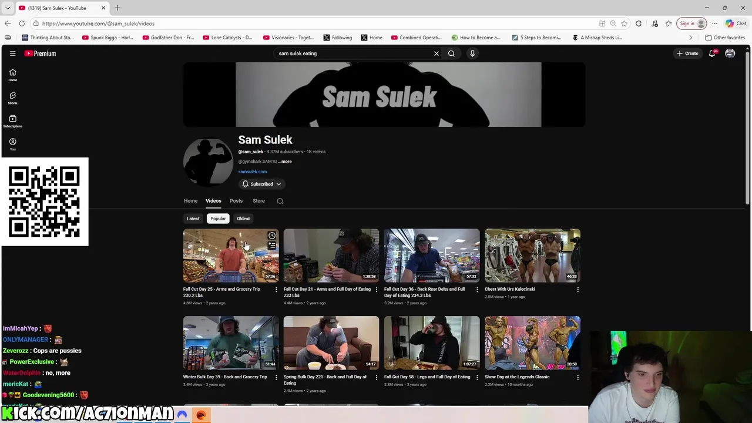This screenshot has width=752, height=423.
Task: Open options menu for Spring Bulk Day 221
Action: (377, 377)
